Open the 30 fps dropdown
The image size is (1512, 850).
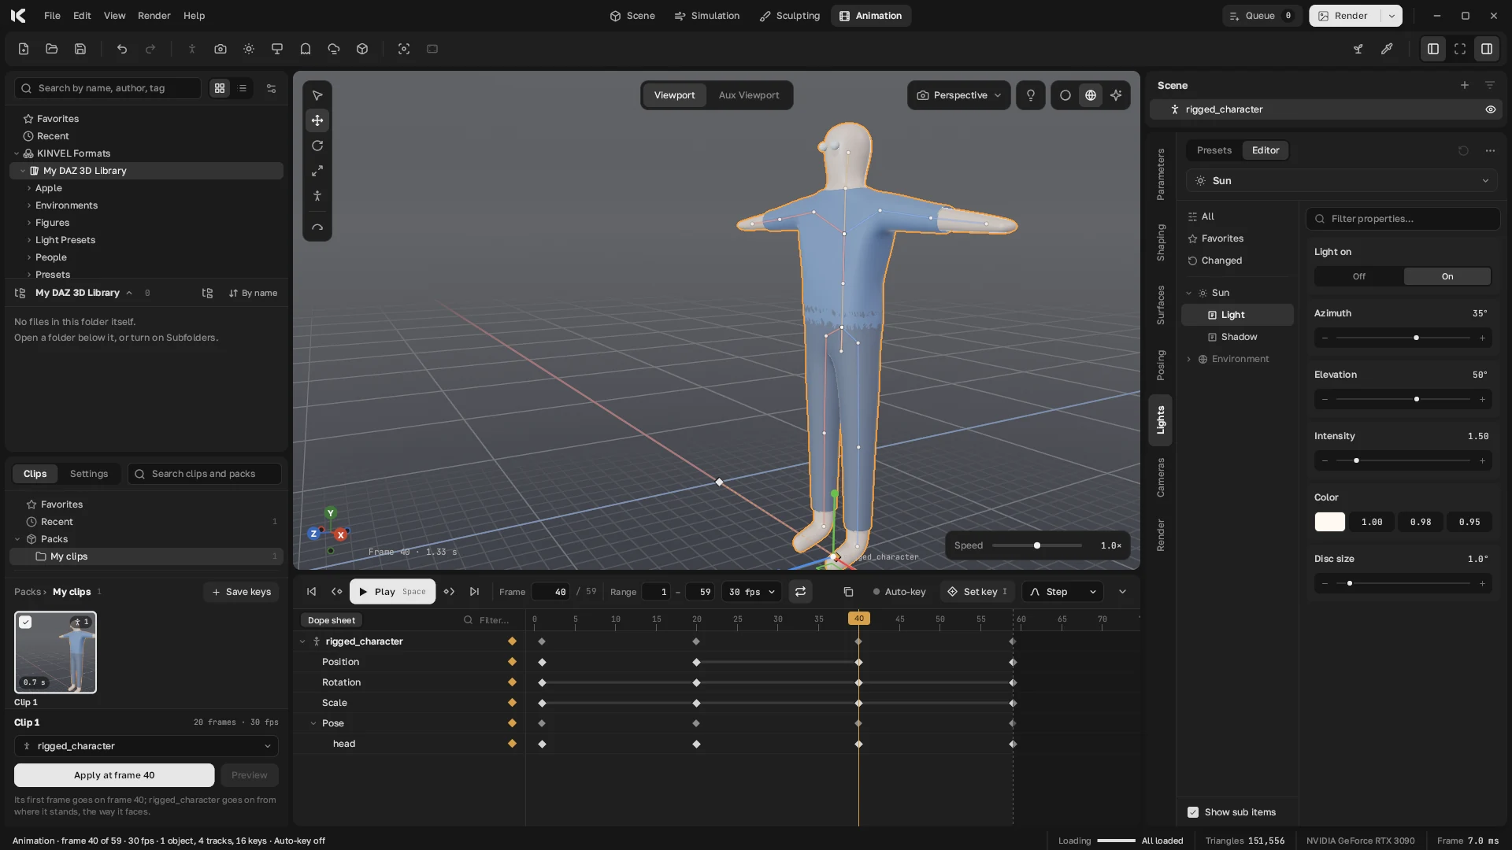[x=752, y=592]
